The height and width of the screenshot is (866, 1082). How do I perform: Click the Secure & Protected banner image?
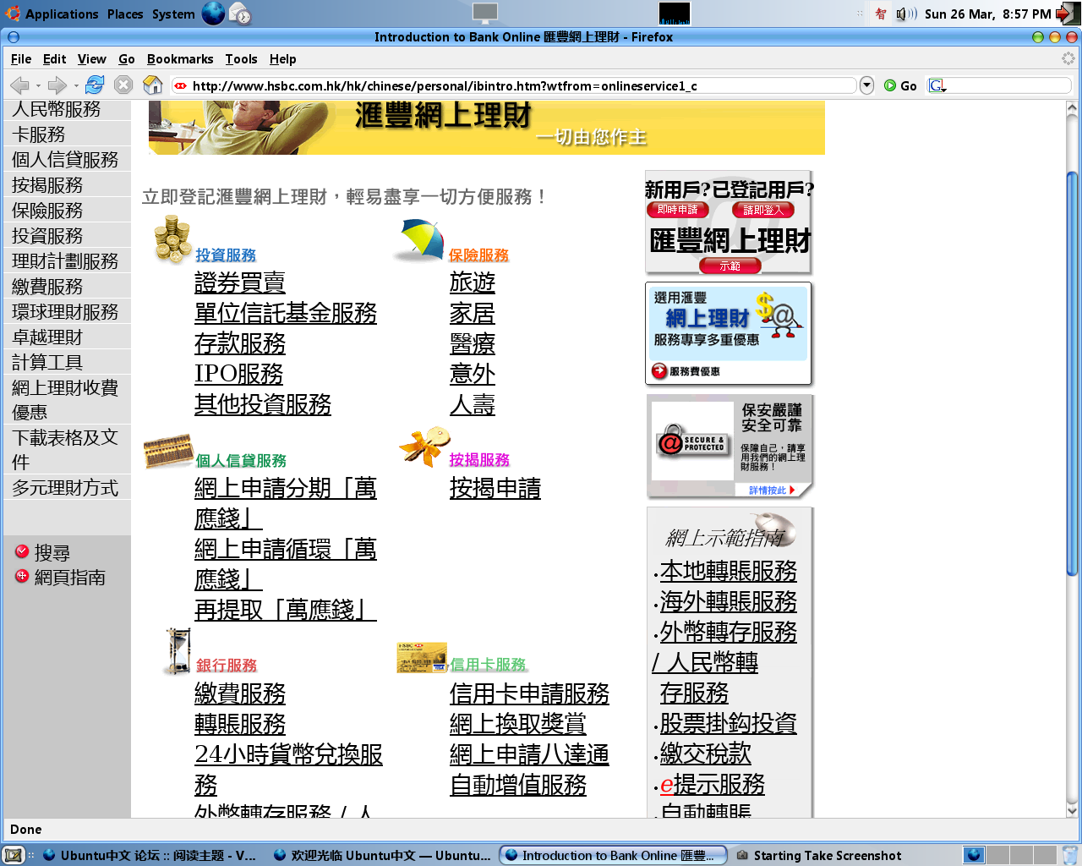[x=691, y=441]
